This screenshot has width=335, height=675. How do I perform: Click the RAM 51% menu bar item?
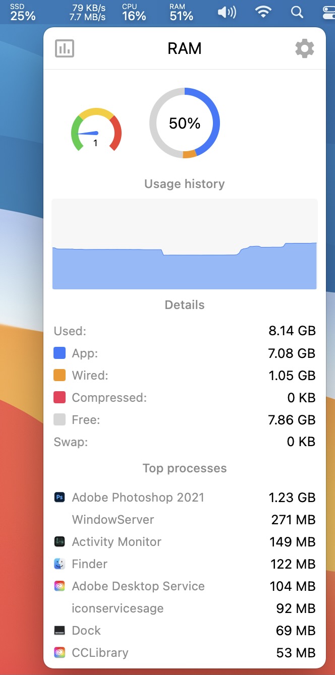coord(181,12)
